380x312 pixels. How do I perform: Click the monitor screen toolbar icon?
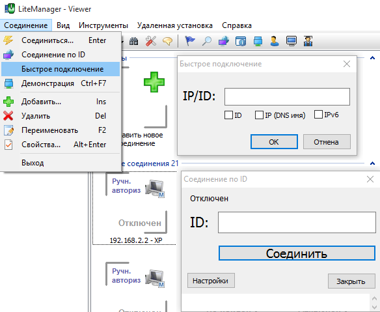(292, 41)
